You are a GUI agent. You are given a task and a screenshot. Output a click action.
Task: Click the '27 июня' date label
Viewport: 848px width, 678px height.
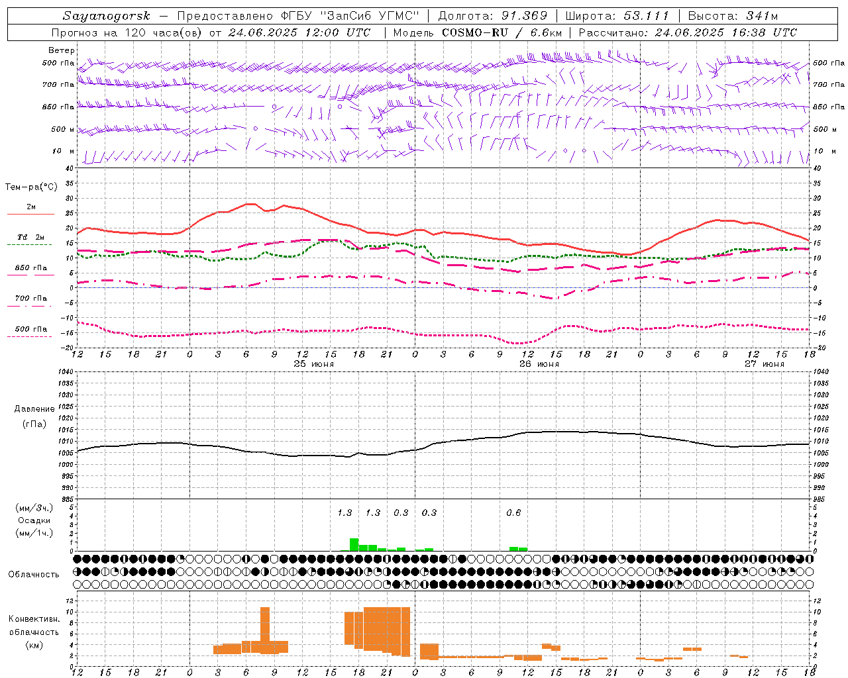765,364
